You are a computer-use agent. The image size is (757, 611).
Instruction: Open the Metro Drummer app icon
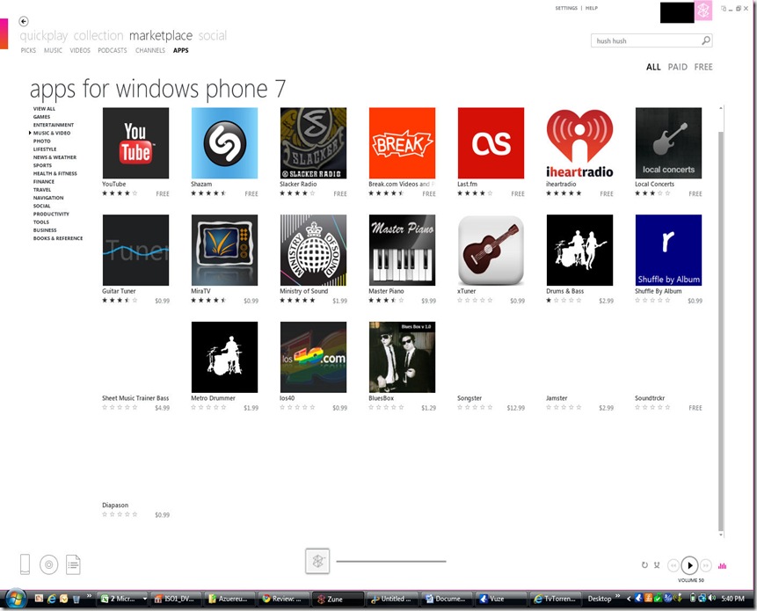tap(224, 357)
